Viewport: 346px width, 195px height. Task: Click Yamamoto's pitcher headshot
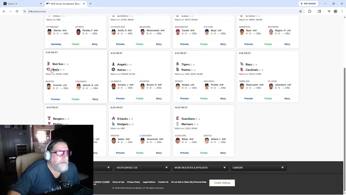tap(142, 141)
